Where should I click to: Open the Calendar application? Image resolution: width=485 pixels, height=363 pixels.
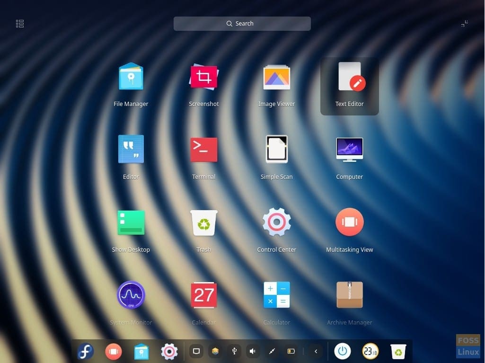203,295
